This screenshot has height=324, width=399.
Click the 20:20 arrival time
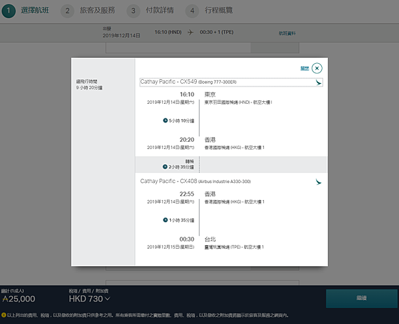[187, 140]
